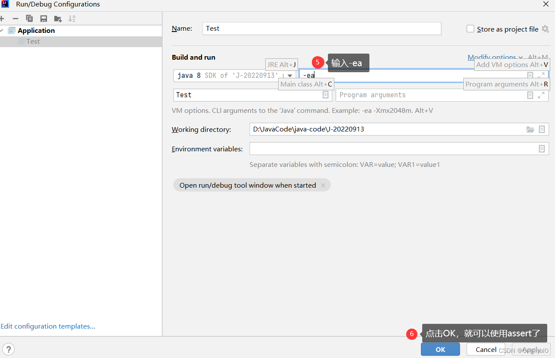Viewport: 555px width, 358px height.
Task: Click the 'Build and run' section heading
Action: click(x=193, y=57)
